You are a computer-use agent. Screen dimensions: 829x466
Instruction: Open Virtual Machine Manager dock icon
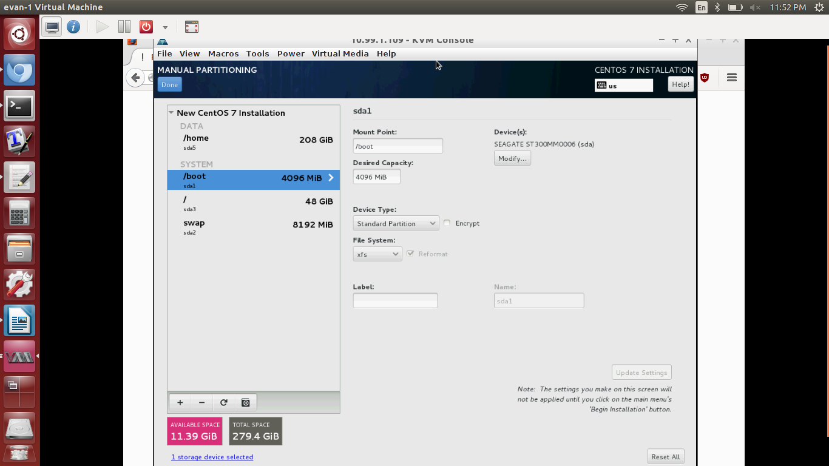click(x=19, y=357)
